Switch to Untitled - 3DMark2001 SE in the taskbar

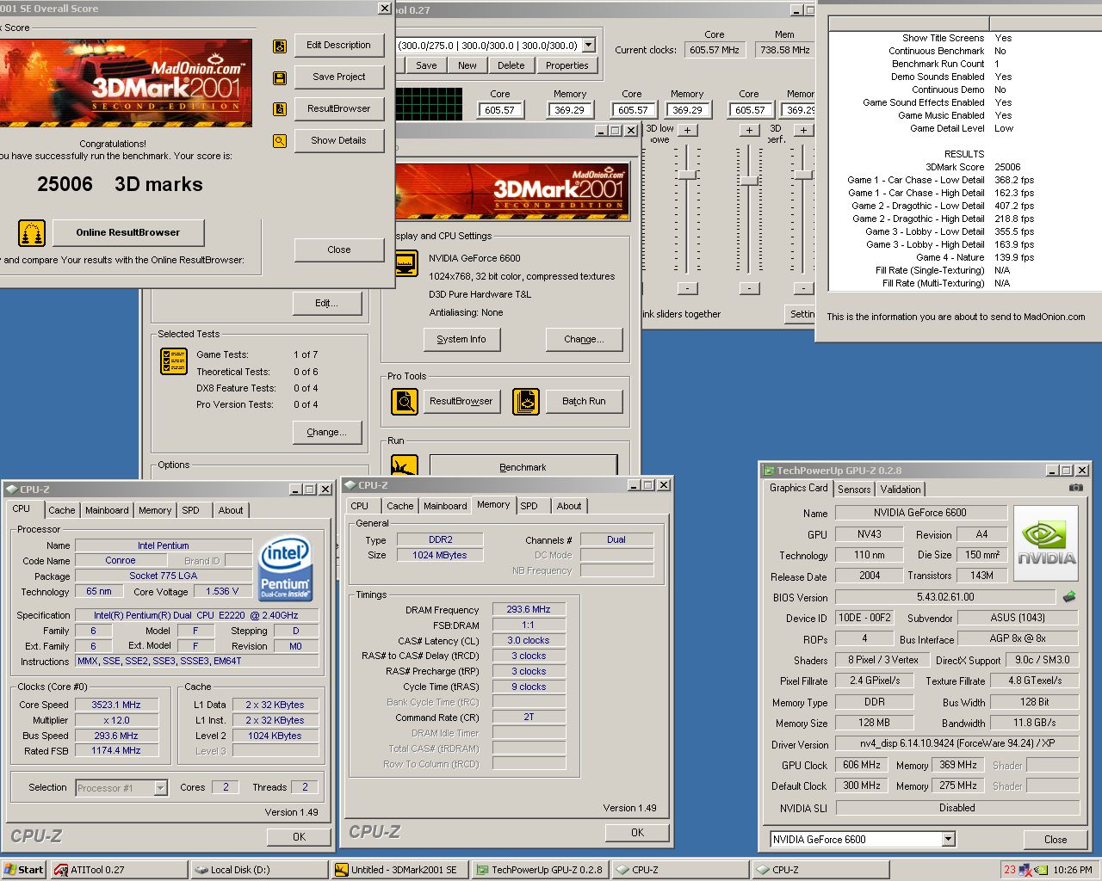coord(399,870)
